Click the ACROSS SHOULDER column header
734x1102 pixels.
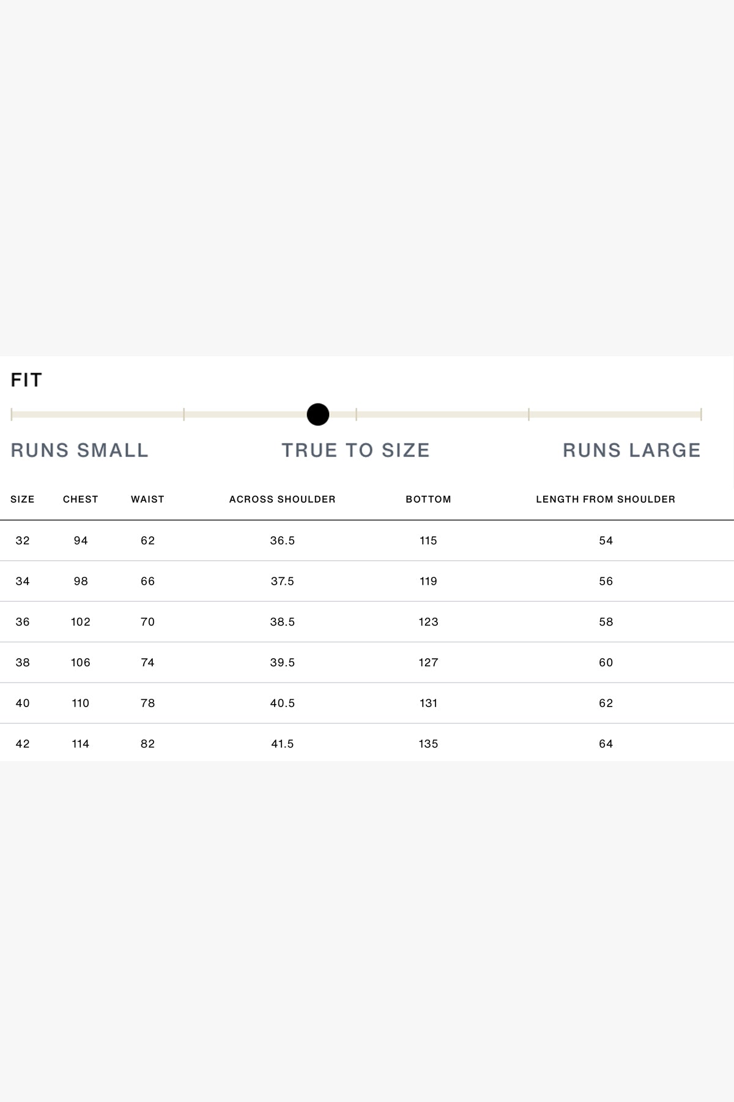coord(283,499)
